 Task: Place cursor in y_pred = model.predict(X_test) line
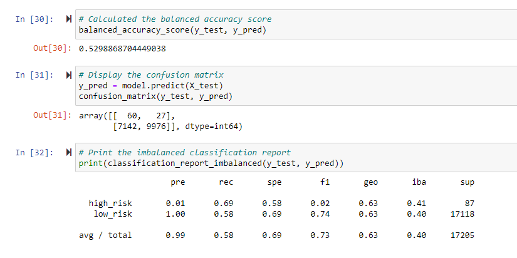point(151,86)
